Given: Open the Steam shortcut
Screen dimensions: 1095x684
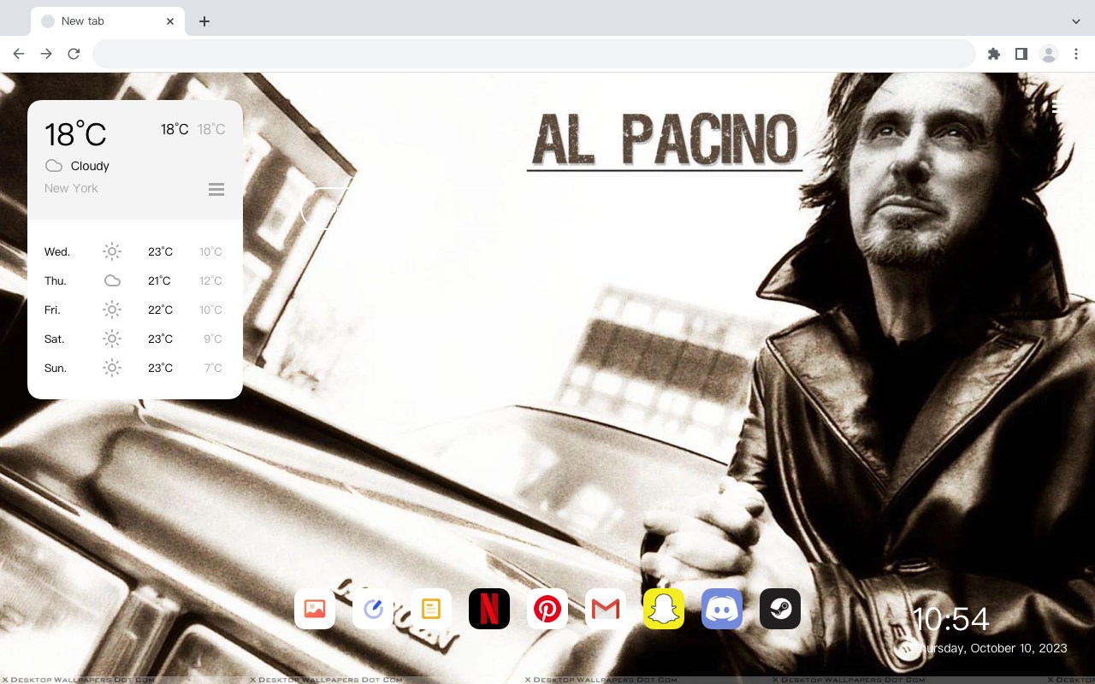Looking at the screenshot, I should click(780, 609).
